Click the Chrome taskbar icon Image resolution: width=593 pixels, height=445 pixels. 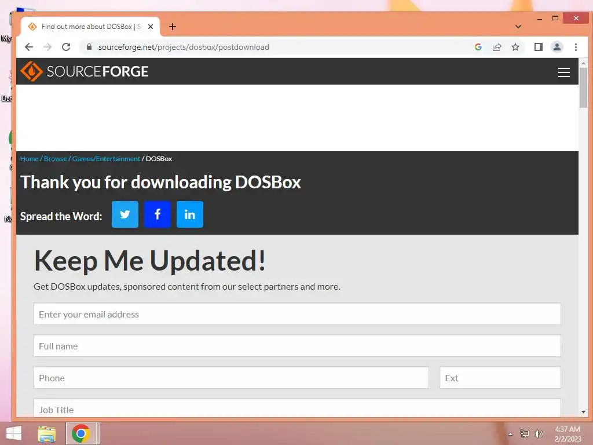tap(81, 433)
